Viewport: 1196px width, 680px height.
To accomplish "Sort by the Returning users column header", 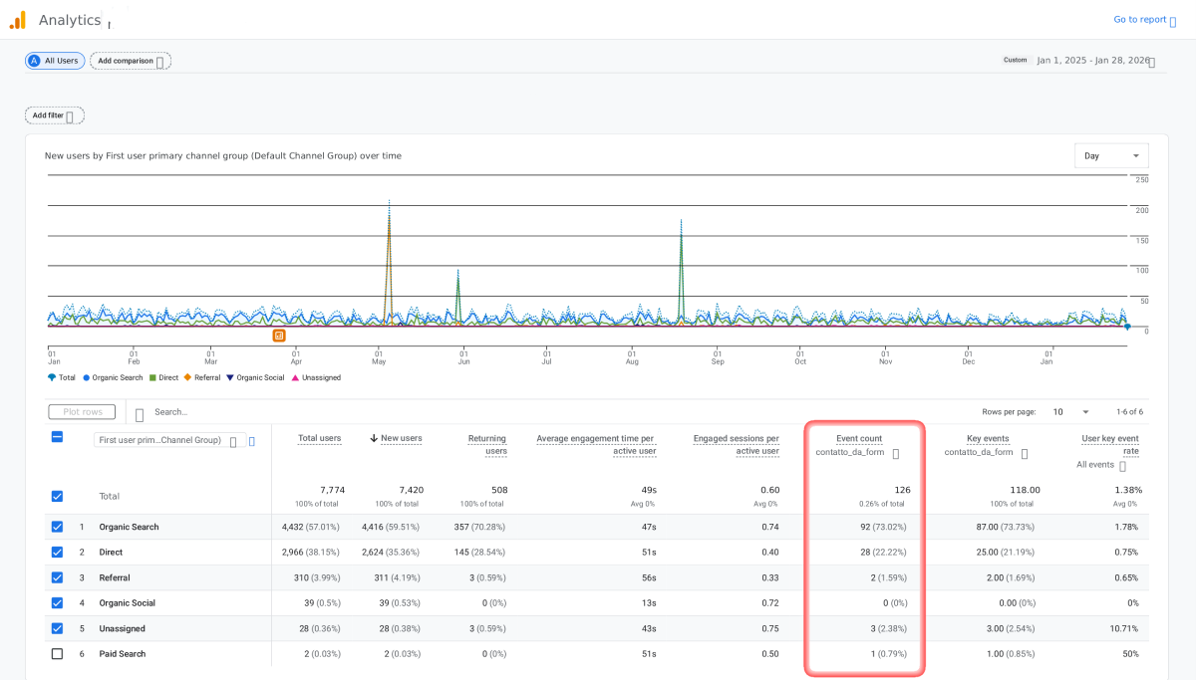I will (x=487, y=444).
